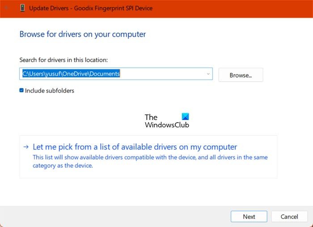Choose Let me pick from a list option
The height and width of the screenshot is (227, 313).
pyautogui.click(x=148, y=157)
